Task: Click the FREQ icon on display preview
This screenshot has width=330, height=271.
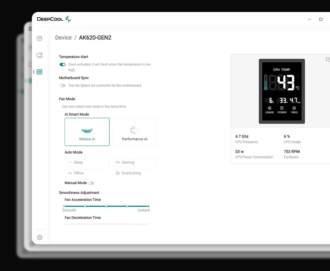Action: (294, 108)
